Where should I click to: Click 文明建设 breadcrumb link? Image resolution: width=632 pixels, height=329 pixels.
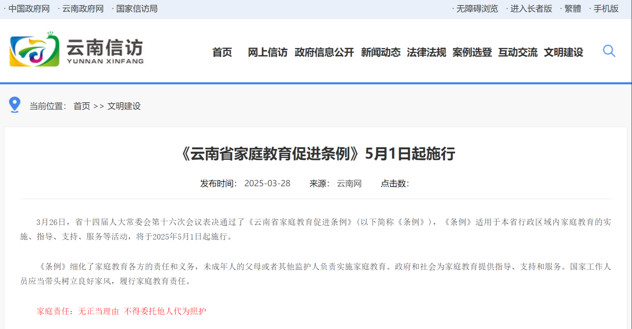124,106
